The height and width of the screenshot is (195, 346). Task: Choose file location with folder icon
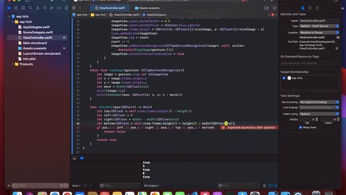pos(338,37)
